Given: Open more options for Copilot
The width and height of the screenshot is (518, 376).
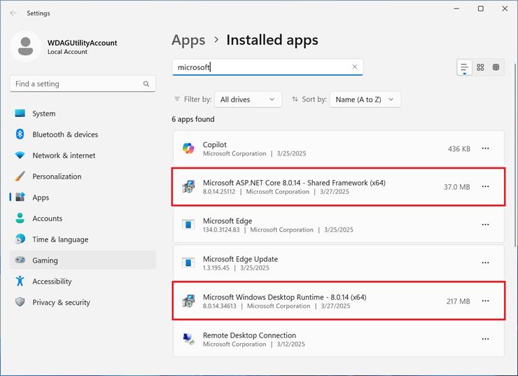Looking at the screenshot, I should (x=485, y=148).
